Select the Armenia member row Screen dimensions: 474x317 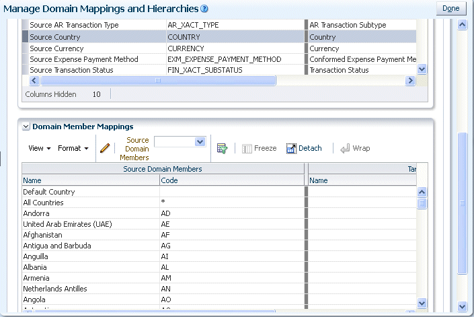(x=219, y=278)
